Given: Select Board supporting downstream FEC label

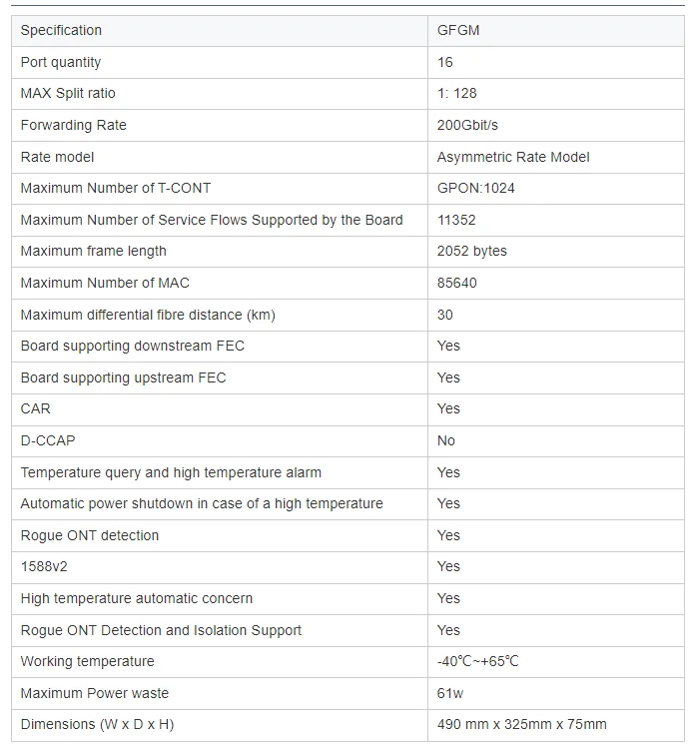Looking at the screenshot, I should [x=132, y=346].
